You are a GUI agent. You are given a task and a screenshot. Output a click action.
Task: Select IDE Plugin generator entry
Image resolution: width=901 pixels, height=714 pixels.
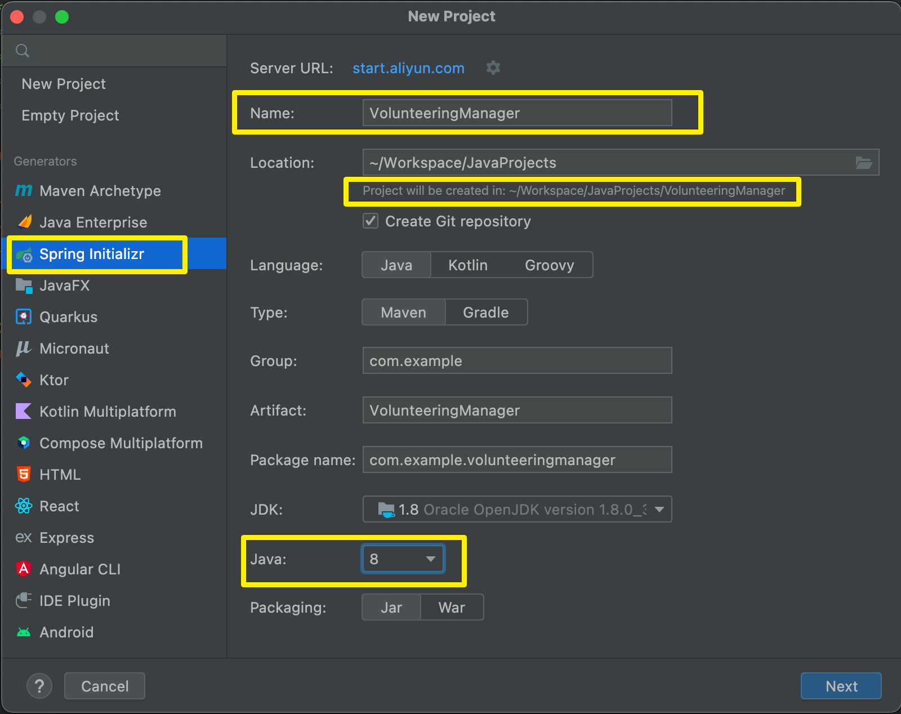click(x=114, y=601)
